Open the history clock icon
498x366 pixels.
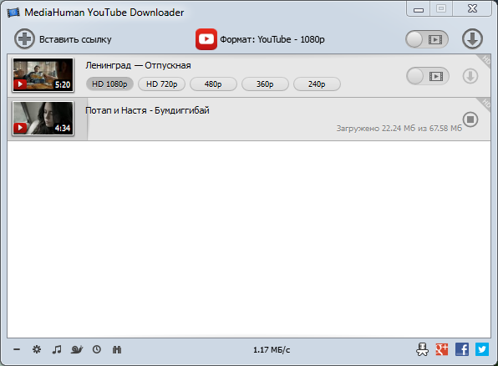(97, 349)
